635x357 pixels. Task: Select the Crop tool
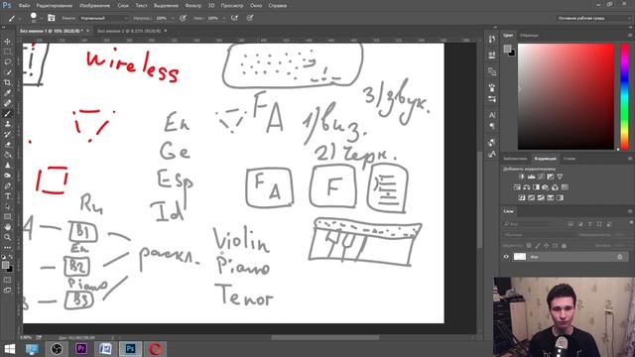pos(7,82)
